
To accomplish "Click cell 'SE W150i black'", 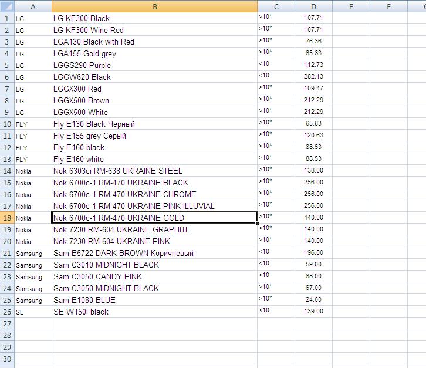I will [154, 312].
